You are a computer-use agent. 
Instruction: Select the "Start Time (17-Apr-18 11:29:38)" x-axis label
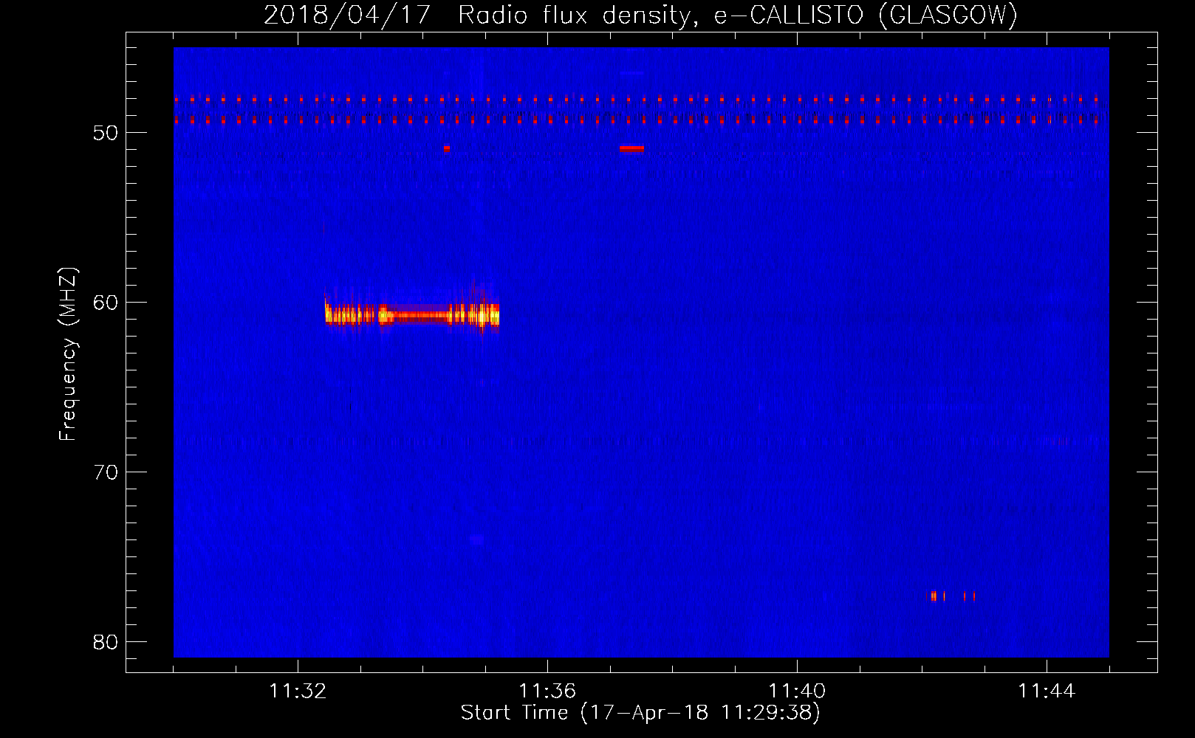pyautogui.click(x=640, y=712)
